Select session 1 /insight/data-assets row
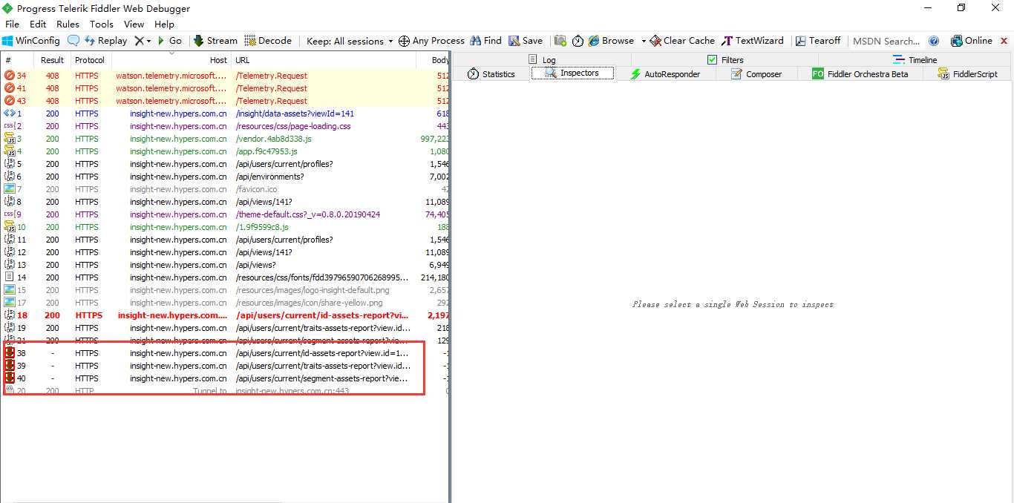The image size is (1014, 503). tap(226, 114)
